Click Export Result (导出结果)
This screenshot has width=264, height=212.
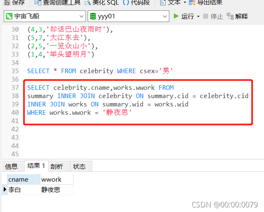pyautogui.click(x=206, y=2)
